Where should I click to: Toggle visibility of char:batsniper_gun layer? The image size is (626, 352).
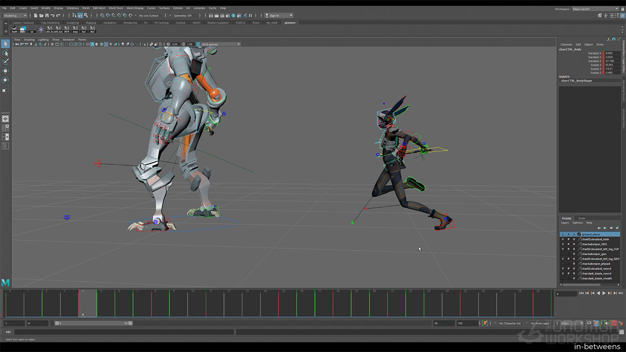(x=562, y=254)
